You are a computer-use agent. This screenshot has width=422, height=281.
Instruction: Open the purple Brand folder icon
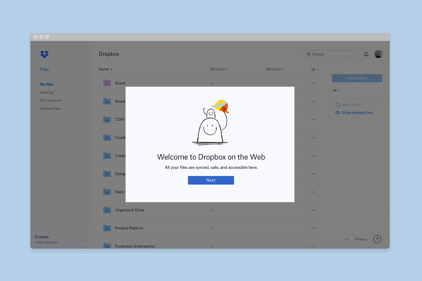[107, 83]
